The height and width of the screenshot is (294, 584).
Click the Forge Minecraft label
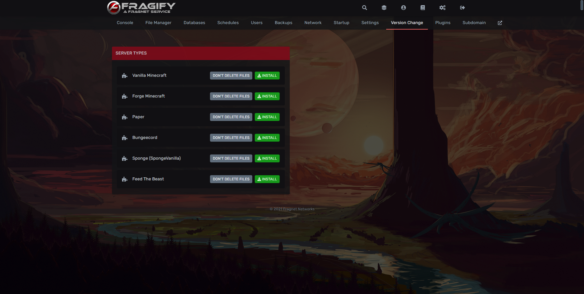pyautogui.click(x=149, y=96)
